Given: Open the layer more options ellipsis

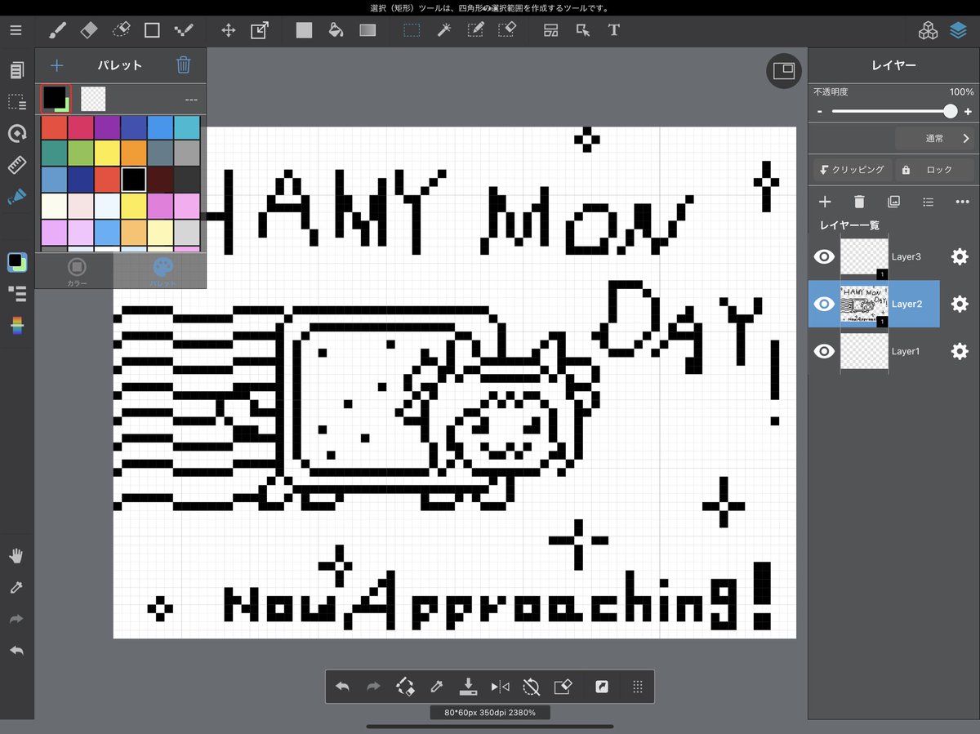Looking at the screenshot, I should click(962, 202).
